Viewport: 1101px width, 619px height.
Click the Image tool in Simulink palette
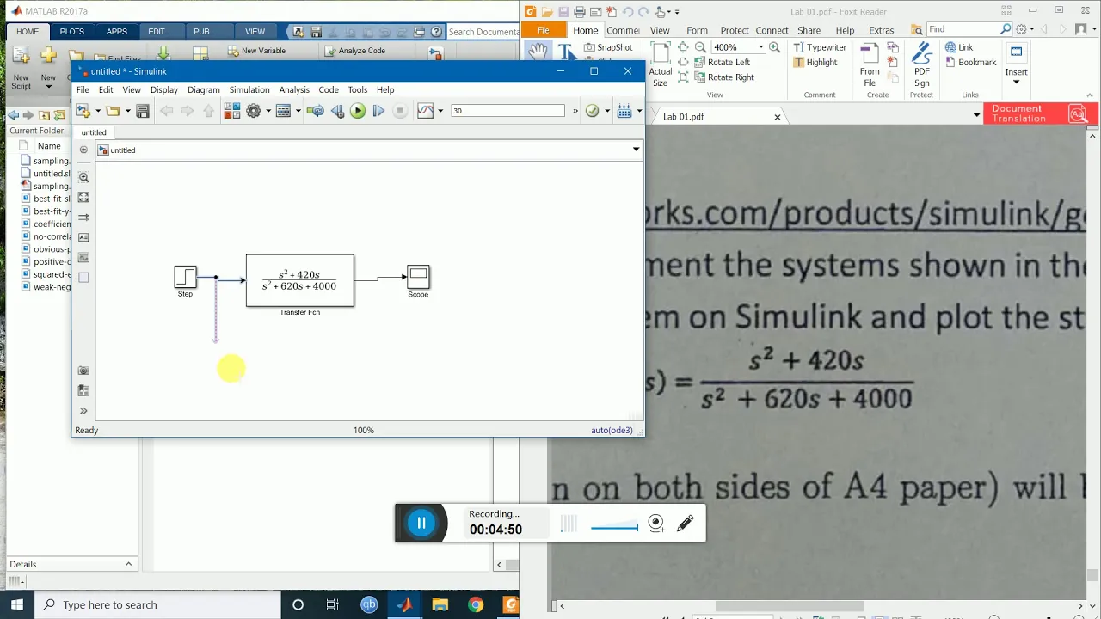click(x=83, y=257)
